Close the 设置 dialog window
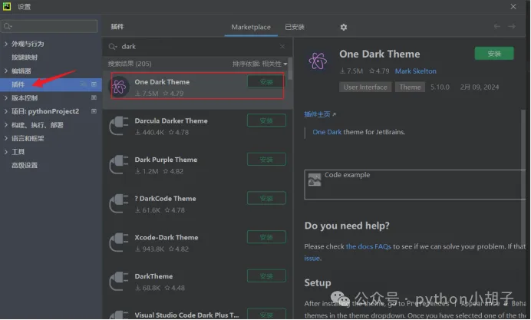This screenshot has height=320, width=531. [513, 6]
